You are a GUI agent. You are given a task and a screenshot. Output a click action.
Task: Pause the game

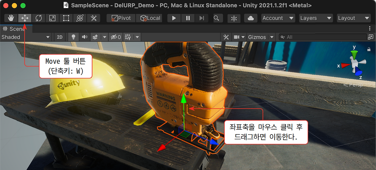188,18
